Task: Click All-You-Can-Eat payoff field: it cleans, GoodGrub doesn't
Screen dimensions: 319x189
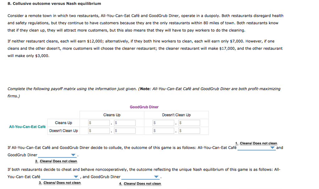Action: tap(164, 123)
